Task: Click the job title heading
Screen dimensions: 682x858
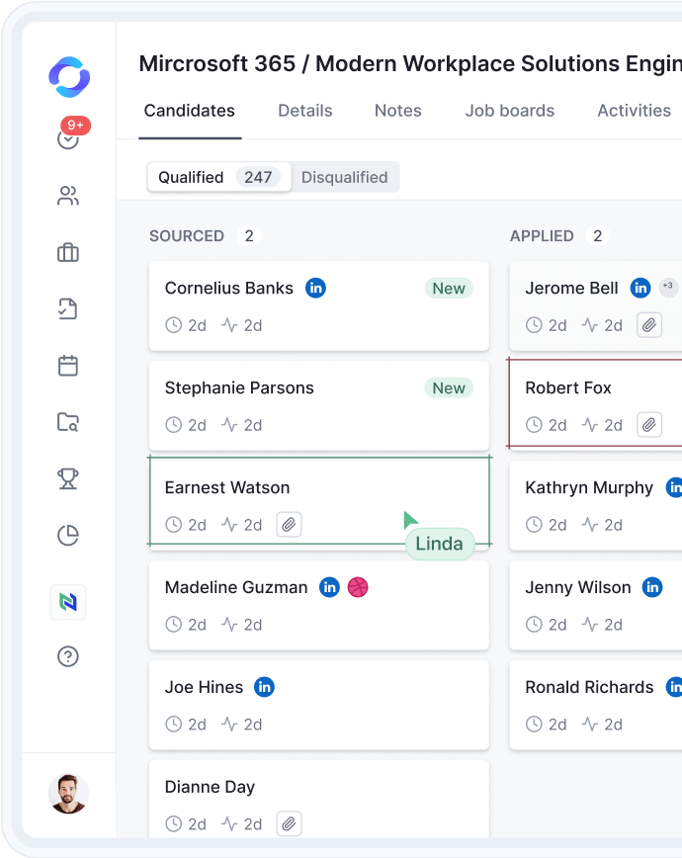Action: coord(410,63)
